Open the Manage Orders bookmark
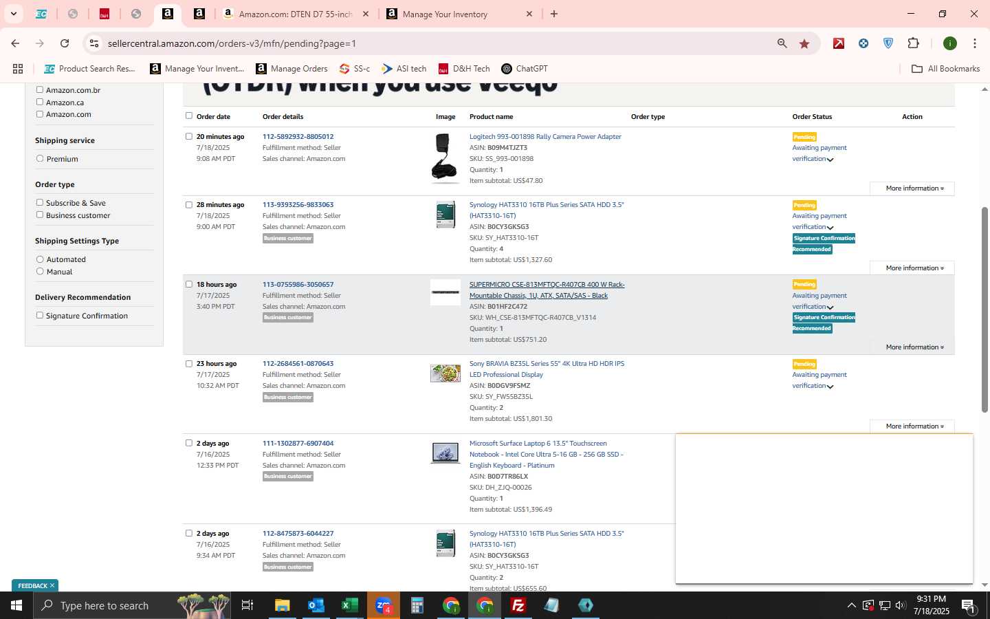 click(x=291, y=69)
